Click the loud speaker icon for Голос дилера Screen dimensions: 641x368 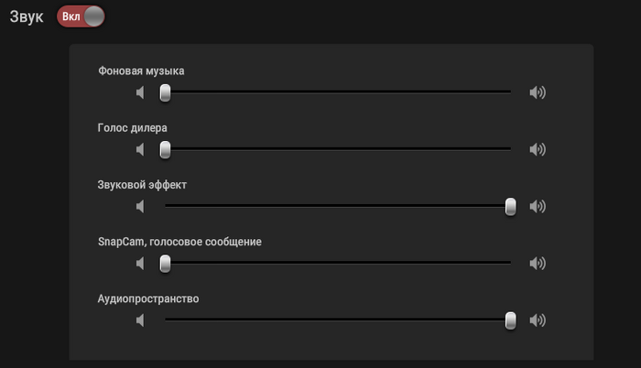[x=538, y=149]
